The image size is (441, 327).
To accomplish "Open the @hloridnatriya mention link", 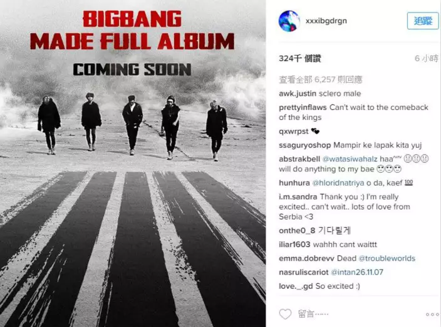I will pyautogui.click(x=338, y=183).
